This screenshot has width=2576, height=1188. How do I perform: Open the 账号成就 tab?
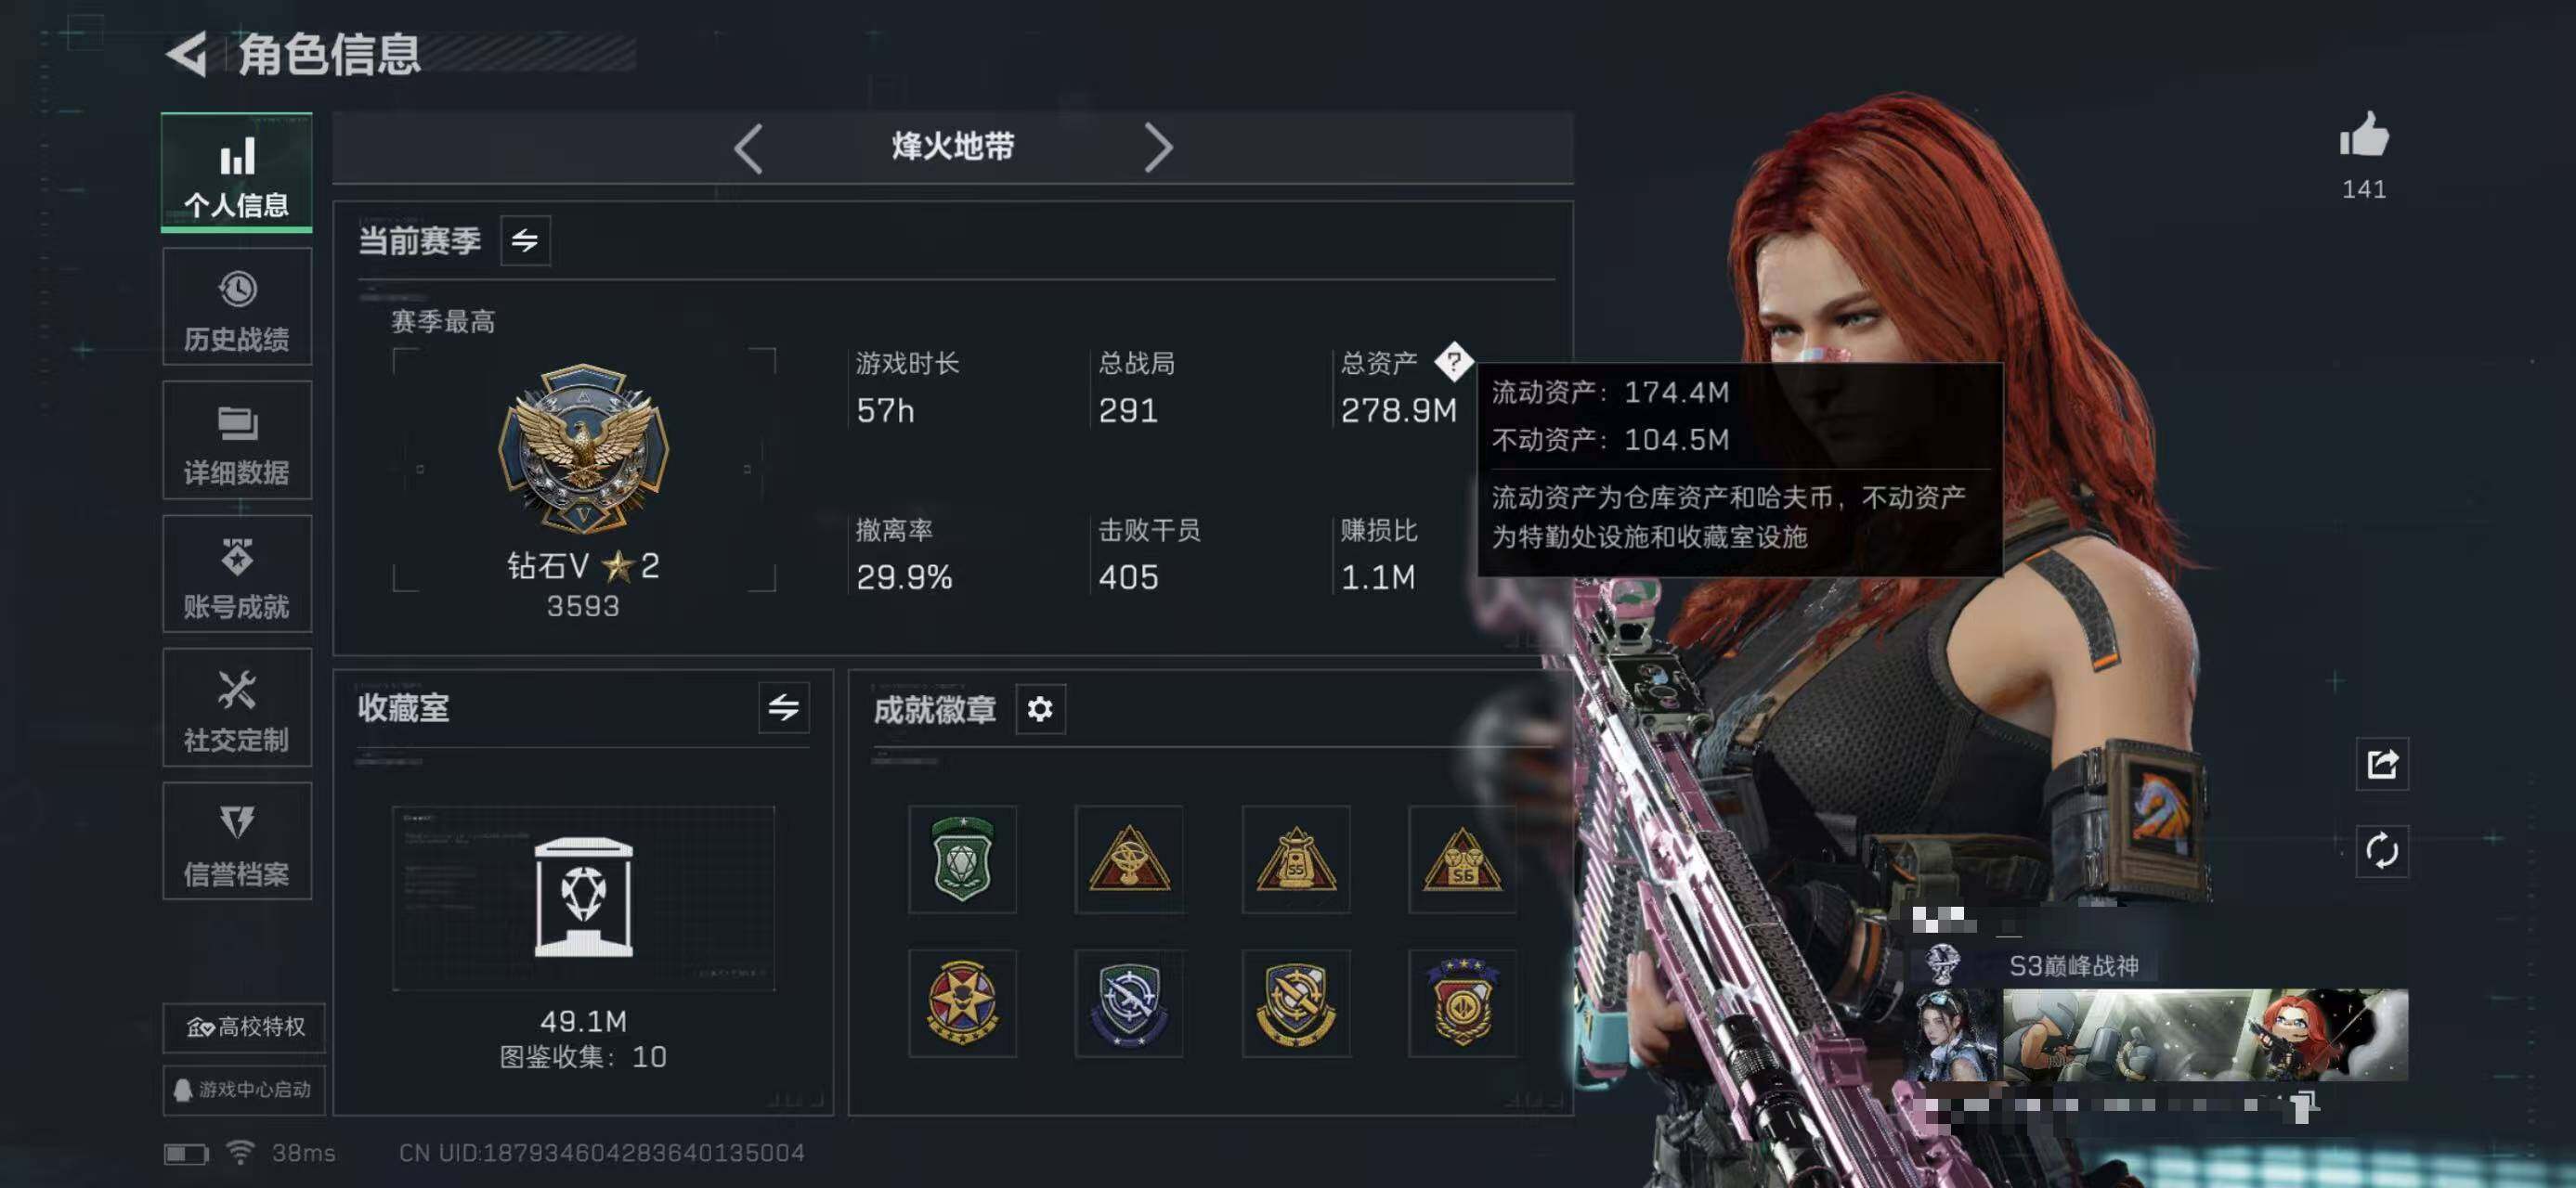pyautogui.click(x=237, y=575)
